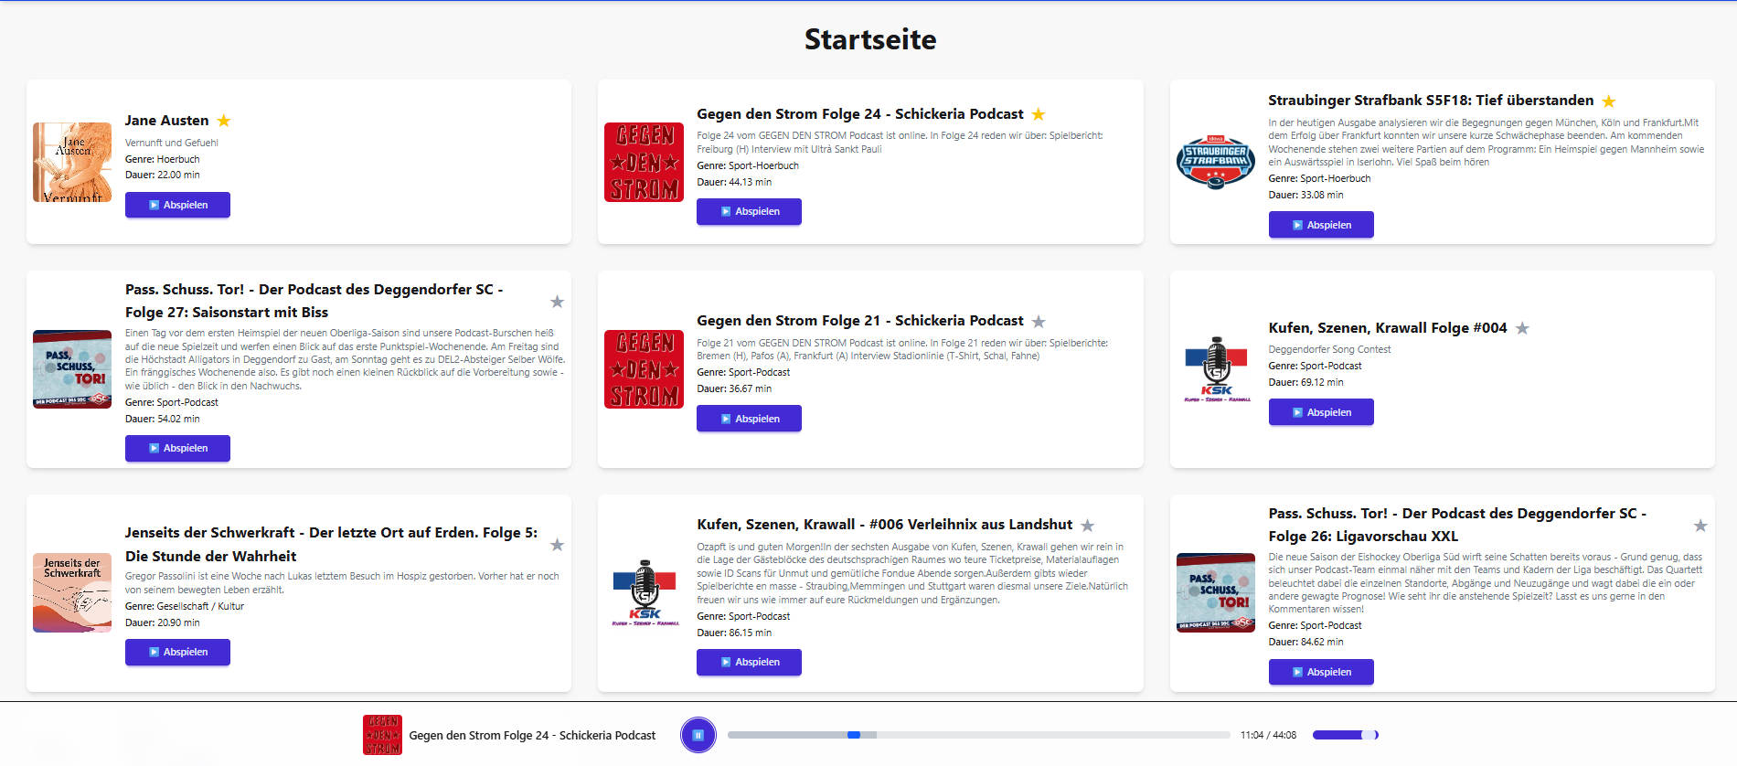
Task: Pause playback in the bottom player bar
Action: click(698, 735)
